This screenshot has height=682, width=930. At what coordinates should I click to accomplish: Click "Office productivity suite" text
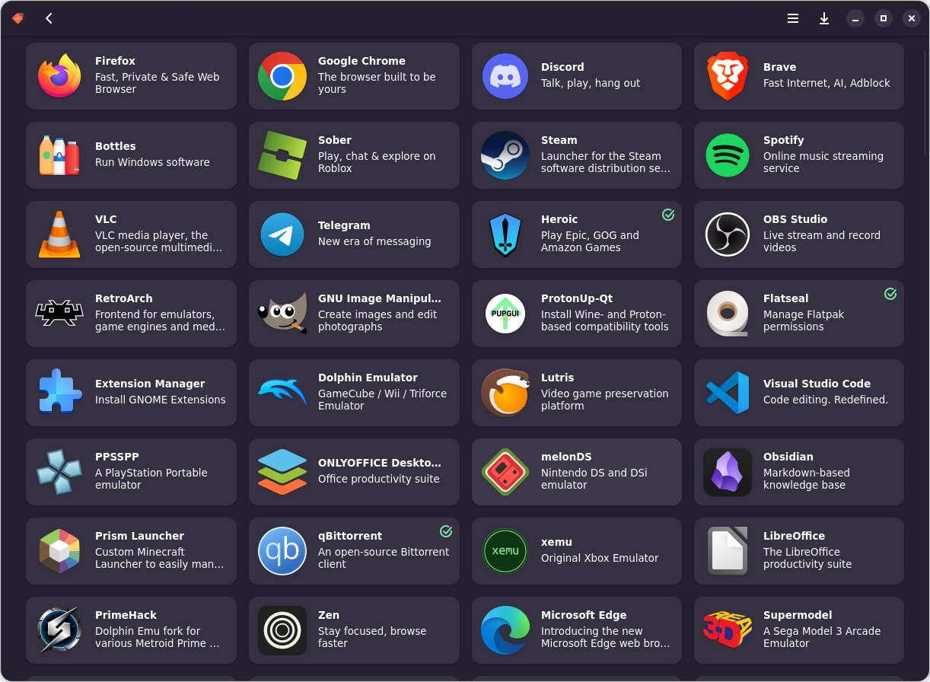pyautogui.click(x=379, y=479)
